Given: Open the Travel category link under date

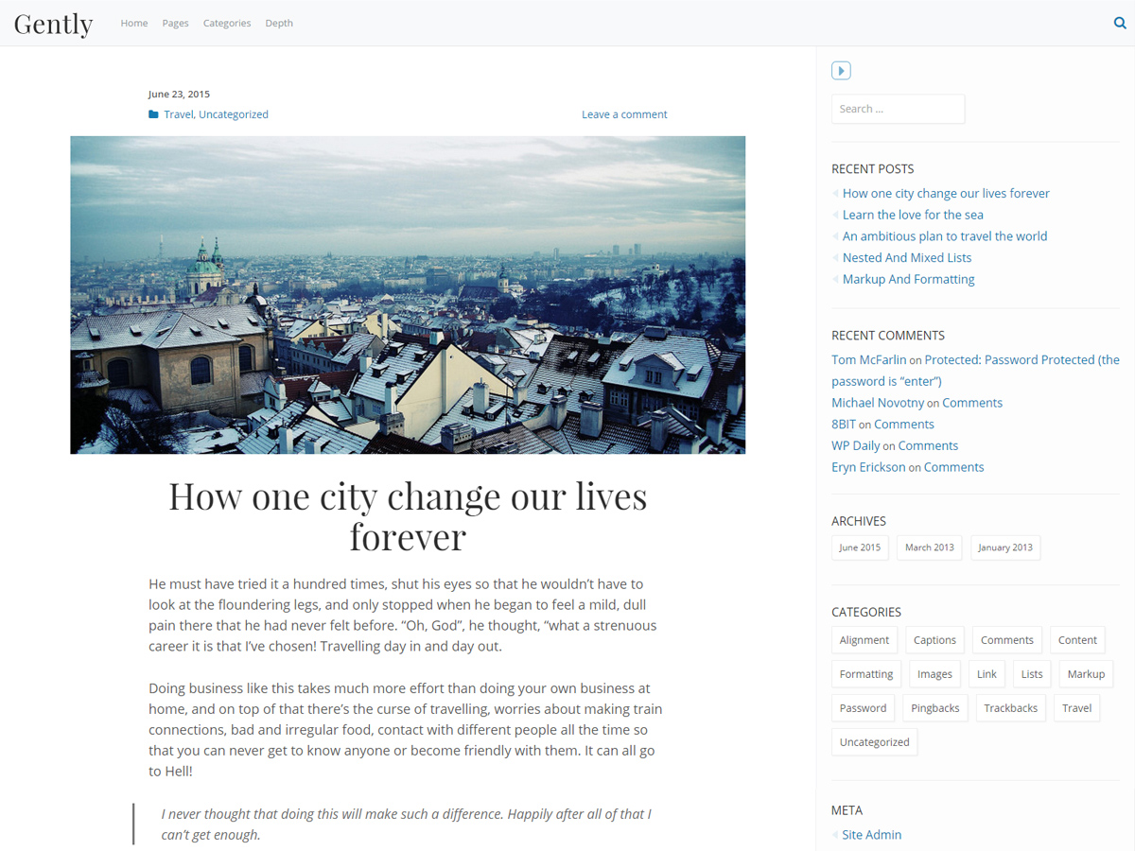Looking at the screenshot, I should [x=178, y=114].
